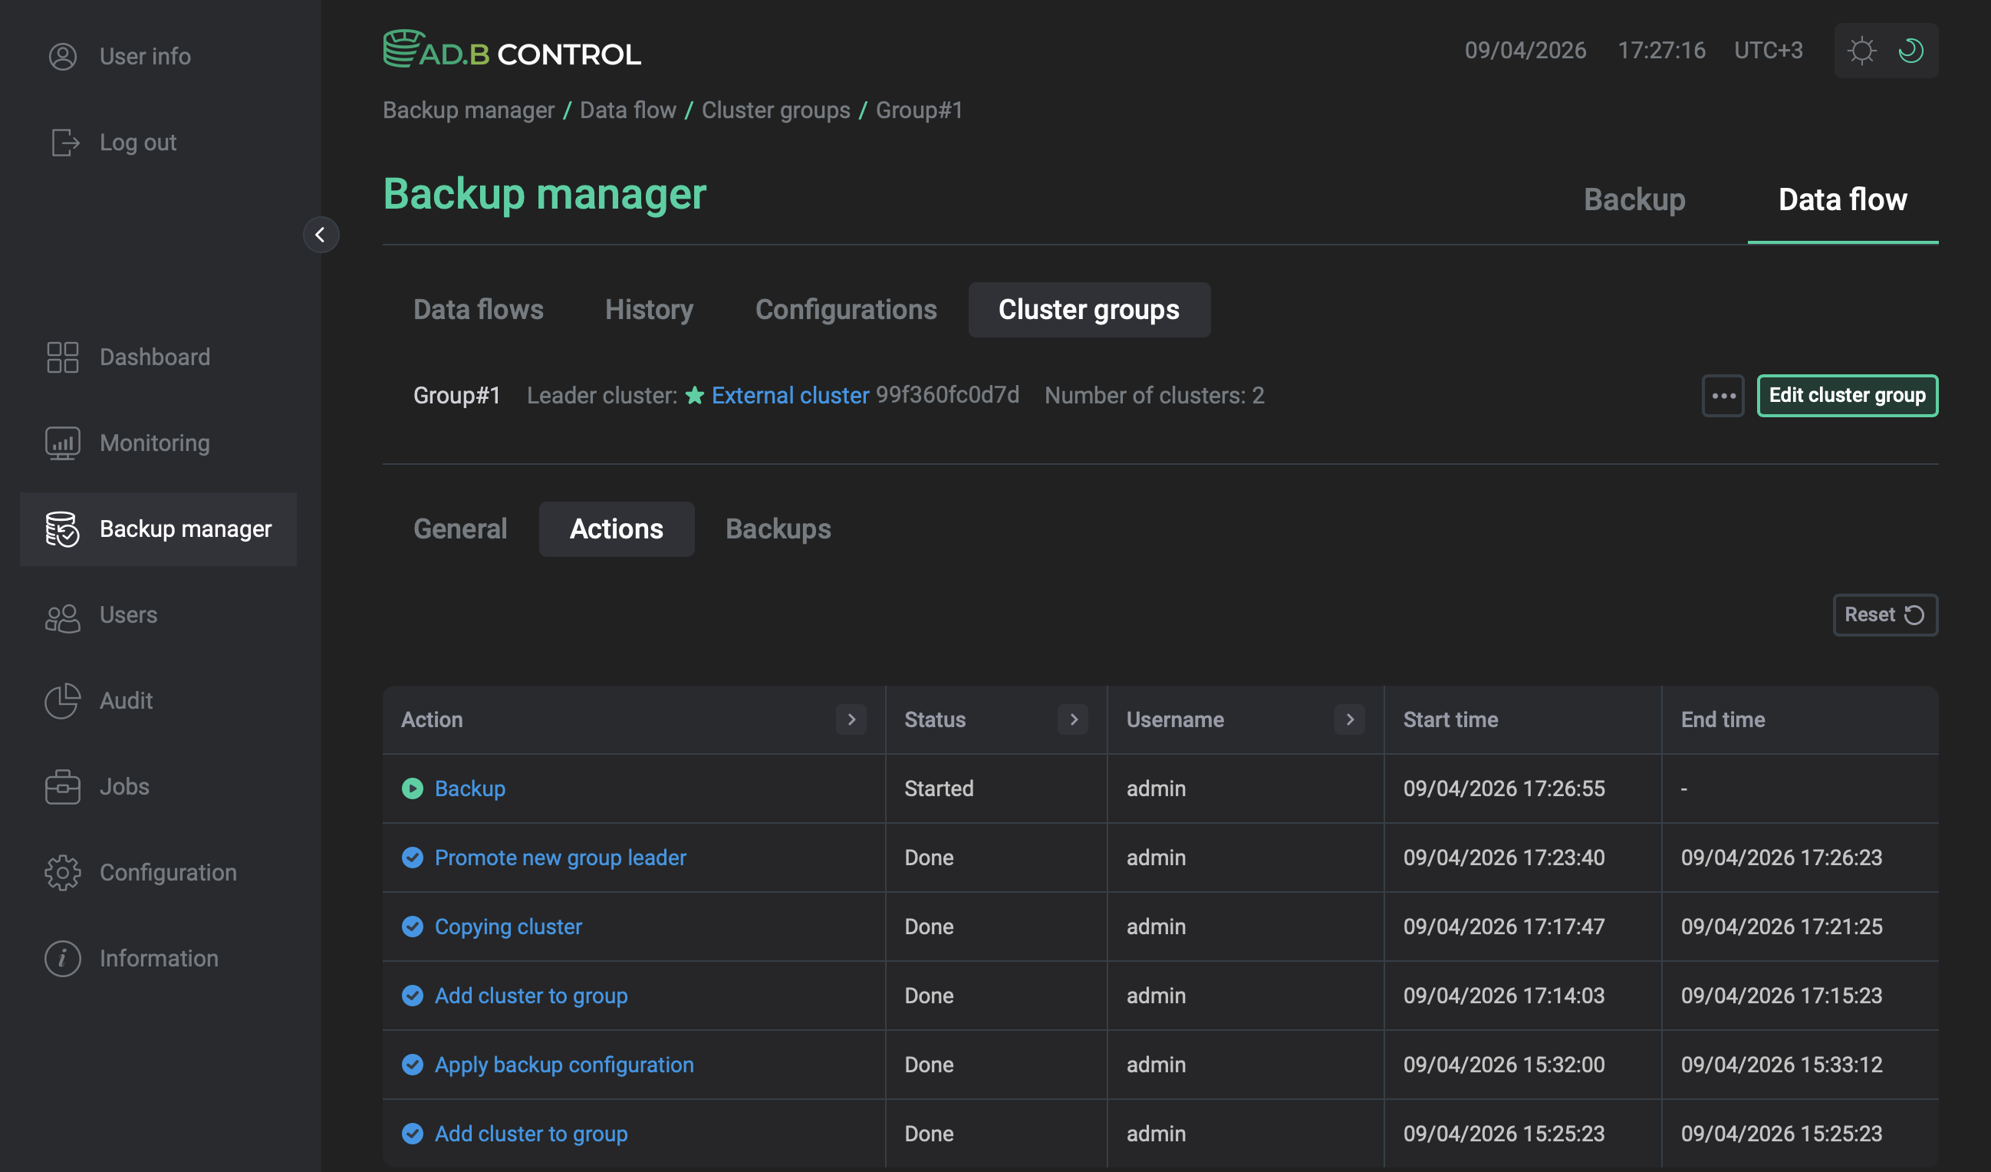The image size is (1991, 1172).
Task: Open Jobs briefcase icon
Action: [x=62, y=787]
